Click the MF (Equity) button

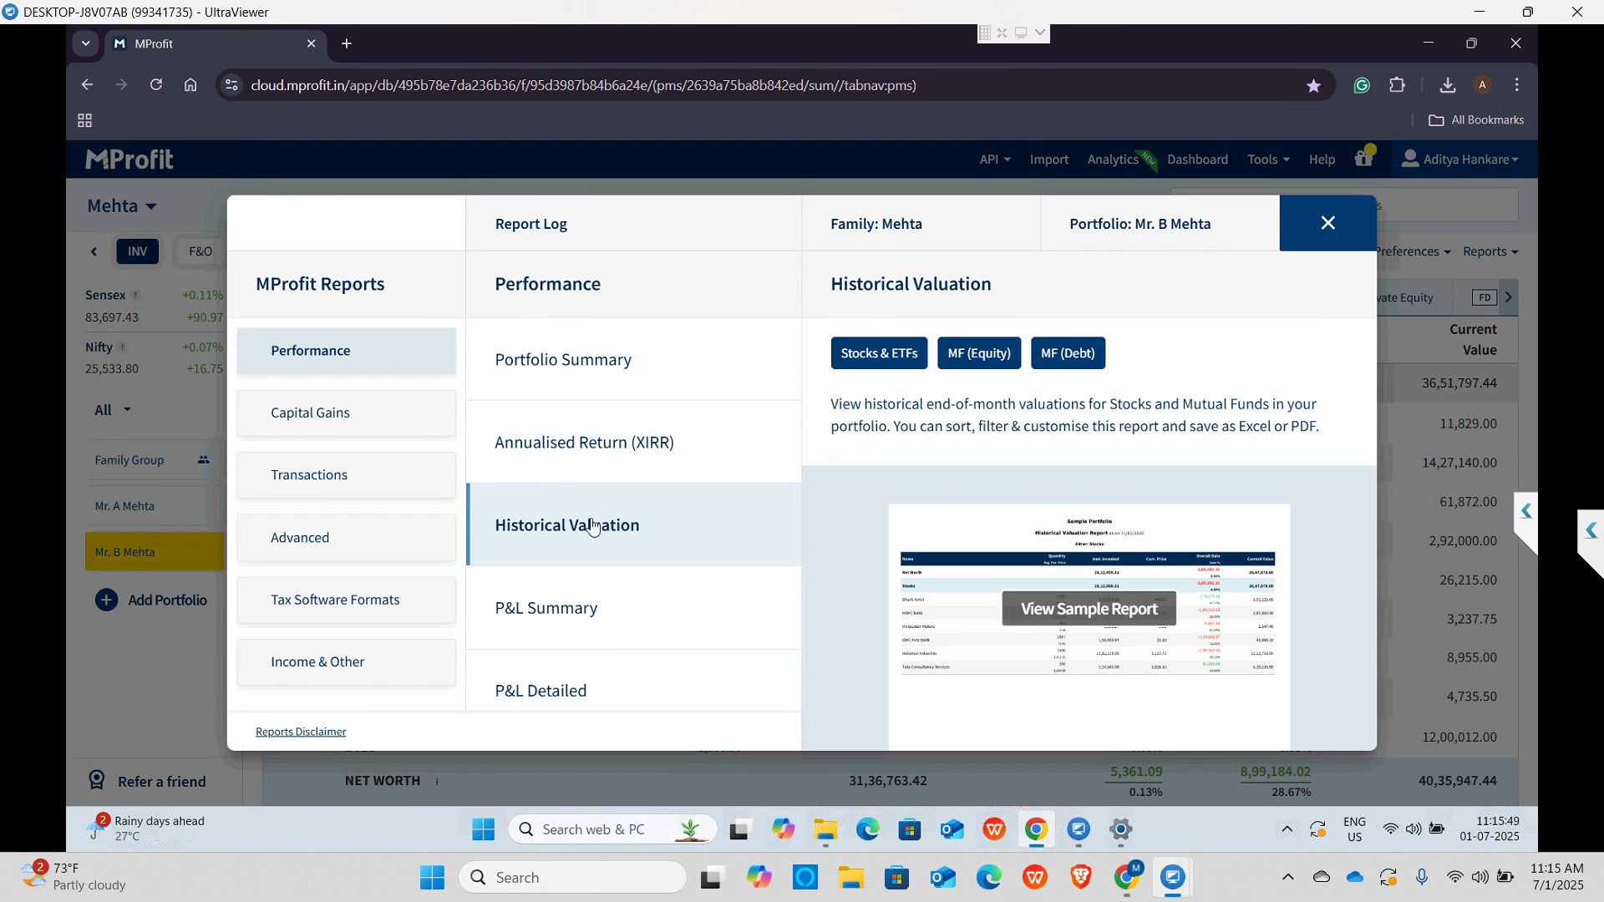point(979,353)
